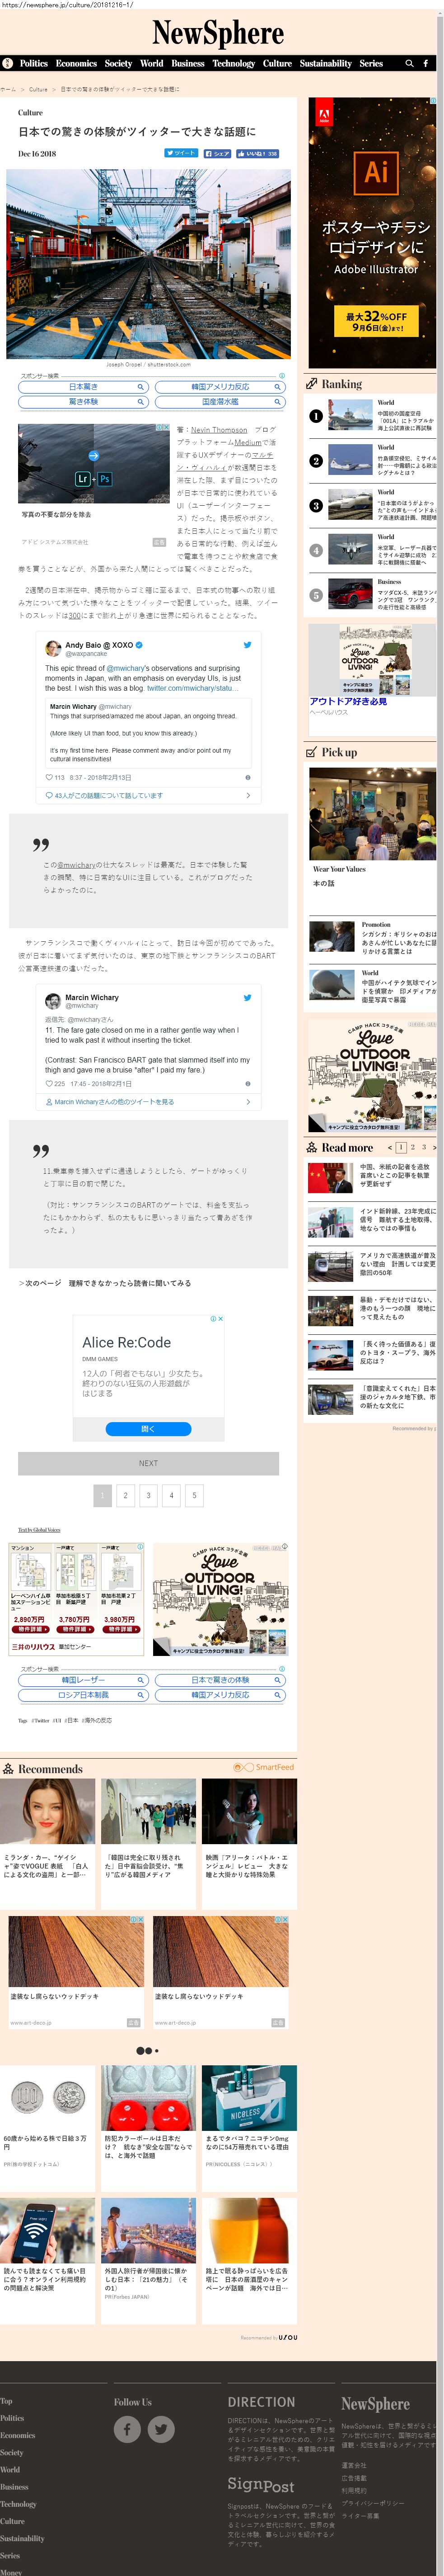Click the footer Twitter circle icon
The image size is (444, 2576).
(161, 2429)
